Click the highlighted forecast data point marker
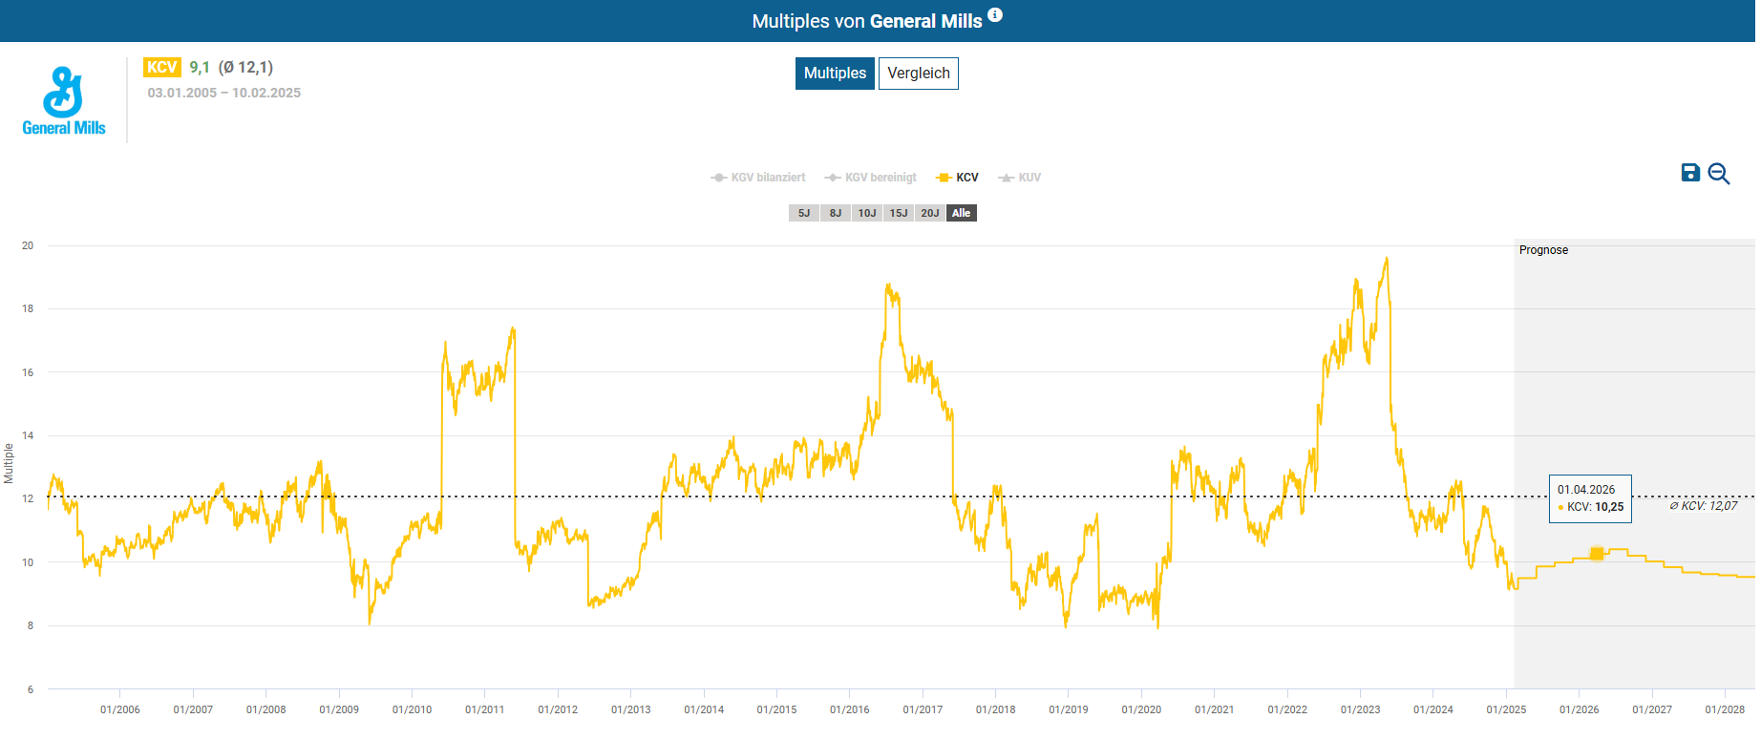 (x=1597, y=554)
